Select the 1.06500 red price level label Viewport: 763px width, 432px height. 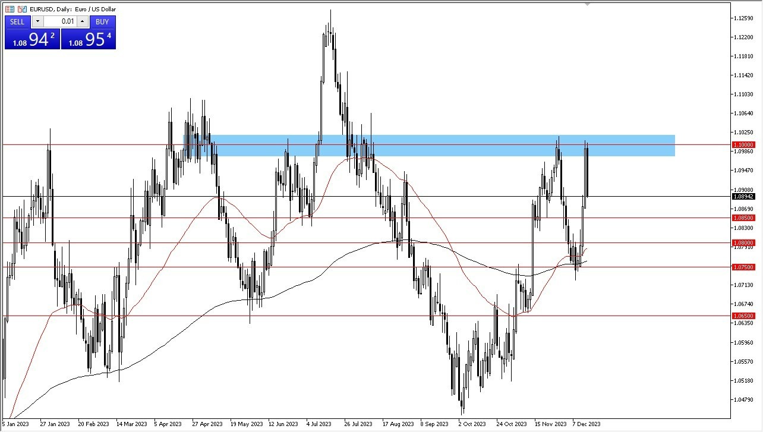pos(743,316)
